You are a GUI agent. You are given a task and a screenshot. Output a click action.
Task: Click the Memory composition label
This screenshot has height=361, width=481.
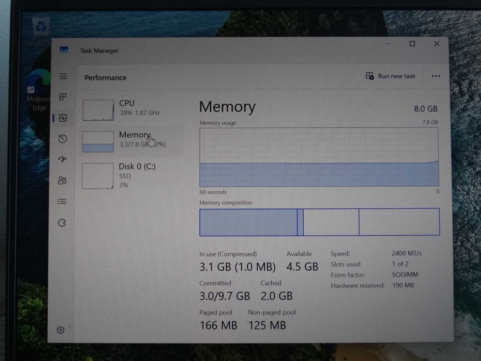(x=225, y=203)
